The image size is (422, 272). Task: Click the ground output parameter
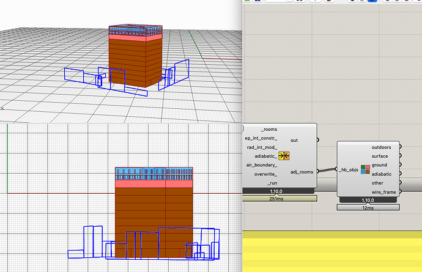point(379,165)
